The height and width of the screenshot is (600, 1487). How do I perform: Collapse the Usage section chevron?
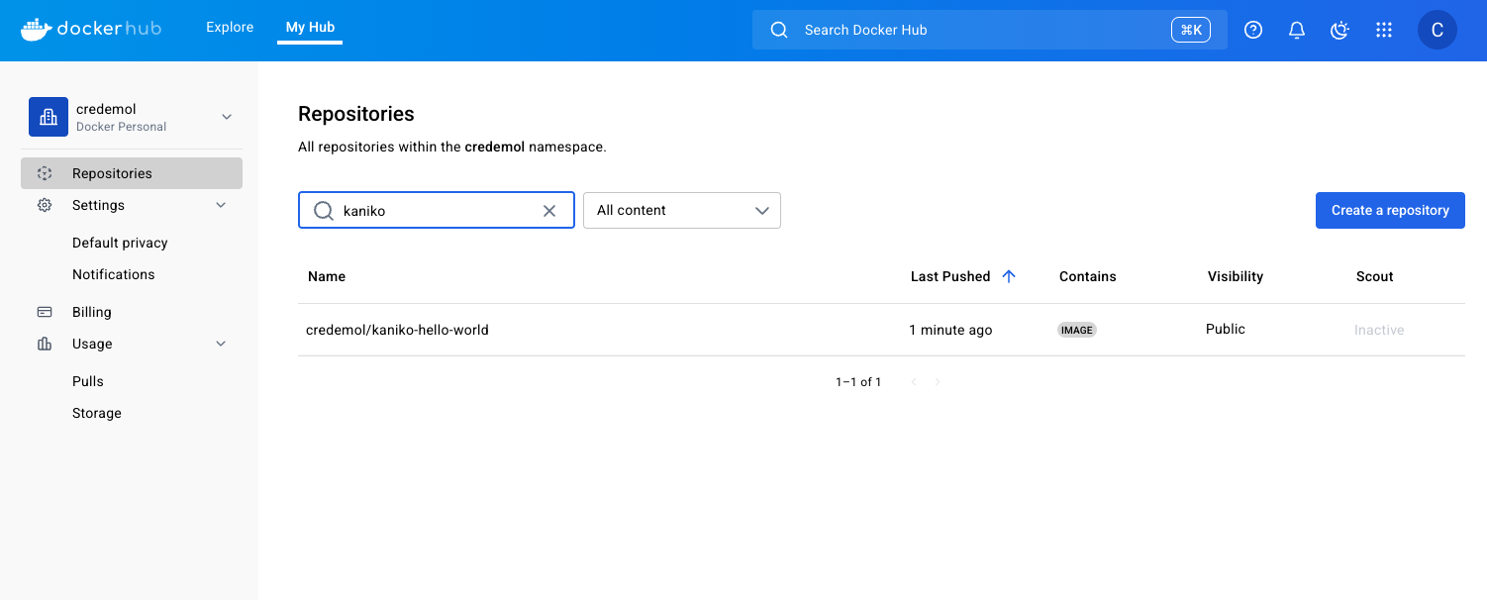[221, 344]
